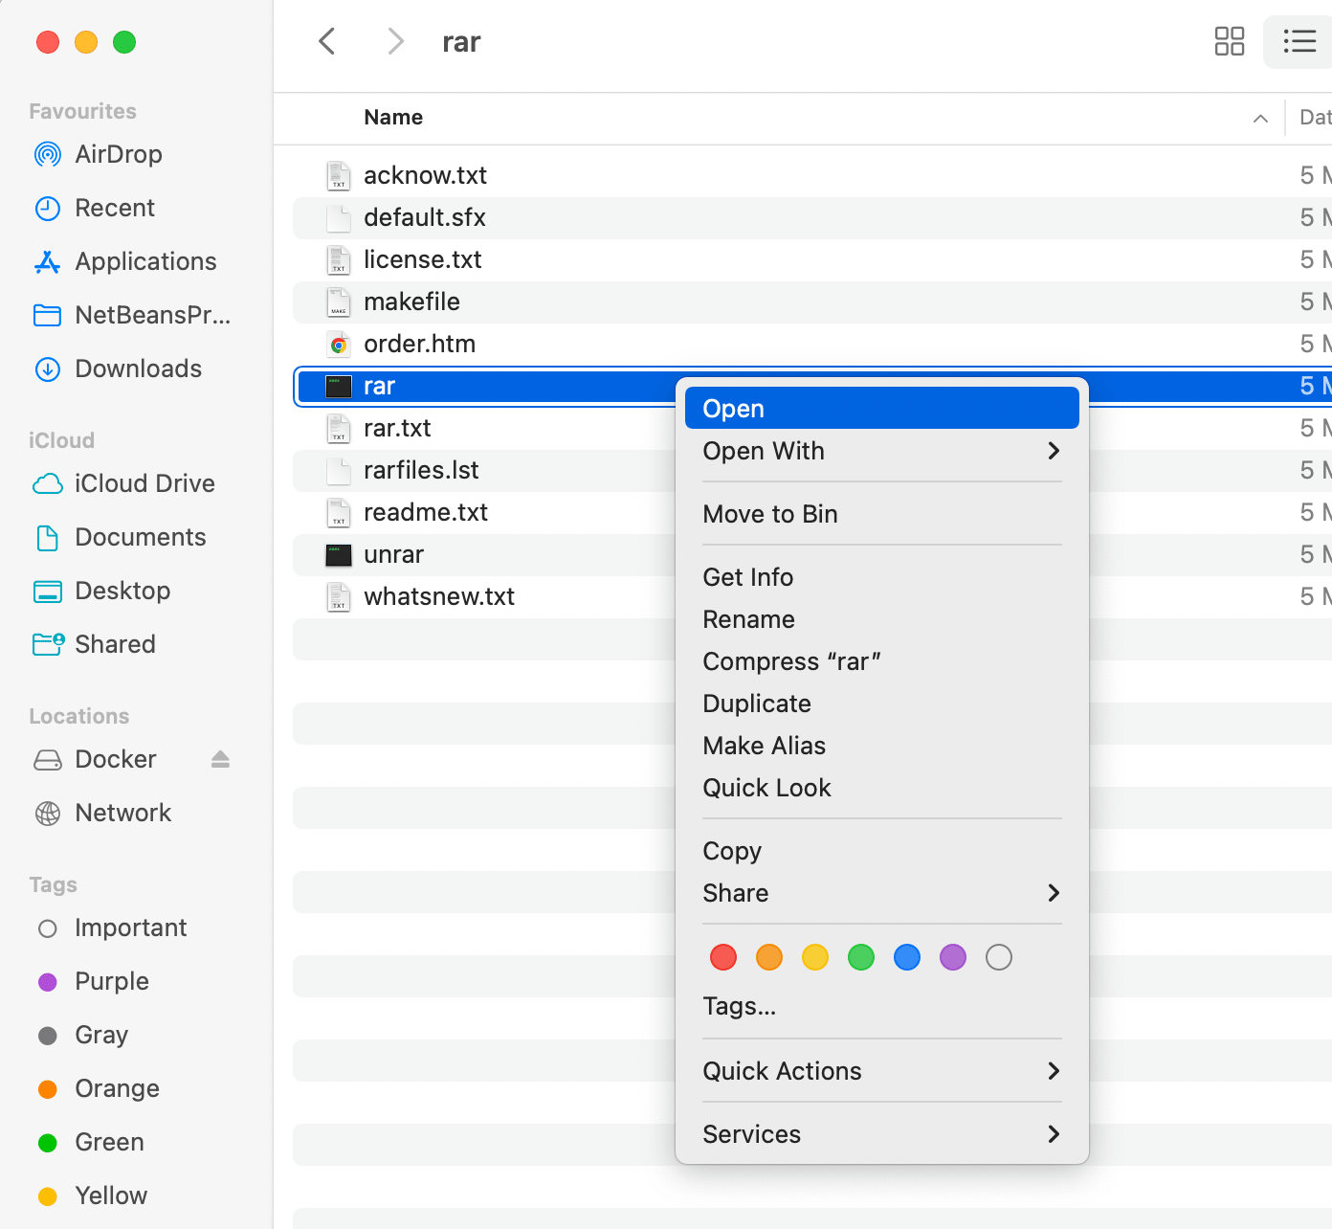Screen dimensions: 1332x1229
Task: Apply the green tag color
Action: pyautogui.click(x=861, y=957)
